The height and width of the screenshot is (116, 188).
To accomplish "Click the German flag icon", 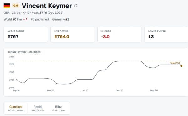I will click(x=7, y=6).
